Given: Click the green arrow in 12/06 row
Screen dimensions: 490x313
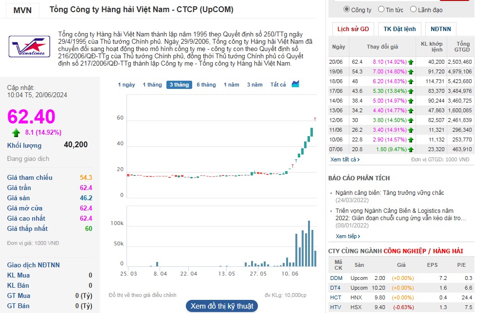Looking at the screenshot, I should pos(411,121).
